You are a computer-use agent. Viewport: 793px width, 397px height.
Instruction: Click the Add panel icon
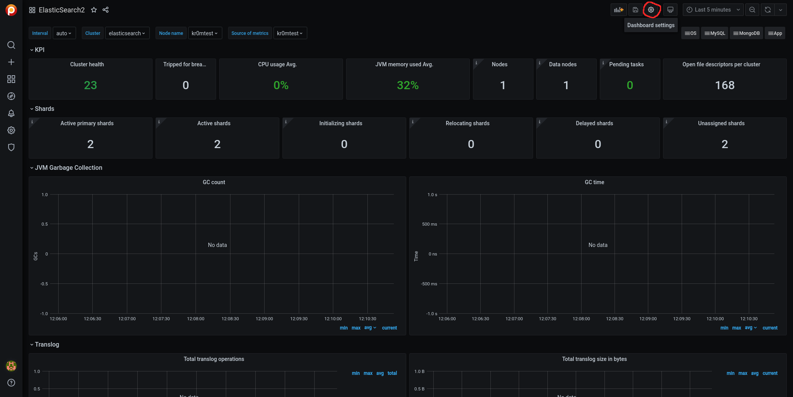[x=618, y=10]
